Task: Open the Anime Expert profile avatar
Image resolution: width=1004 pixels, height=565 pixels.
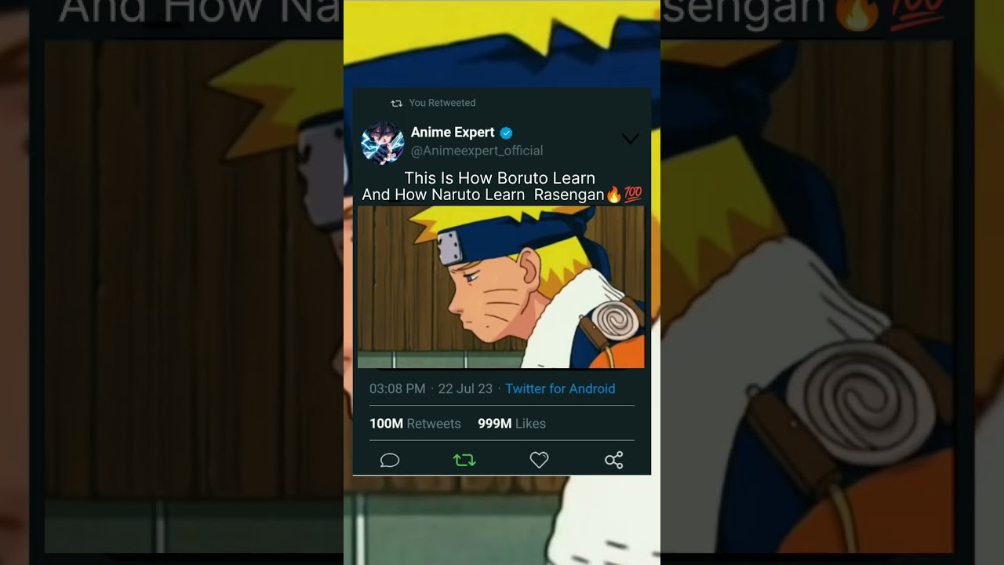Action: click(382, 143)
